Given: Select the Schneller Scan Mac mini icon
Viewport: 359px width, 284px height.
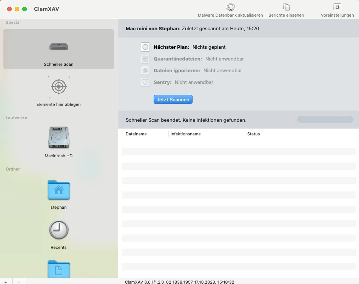Looking at the screenshot, I should (x=59, y=47).
